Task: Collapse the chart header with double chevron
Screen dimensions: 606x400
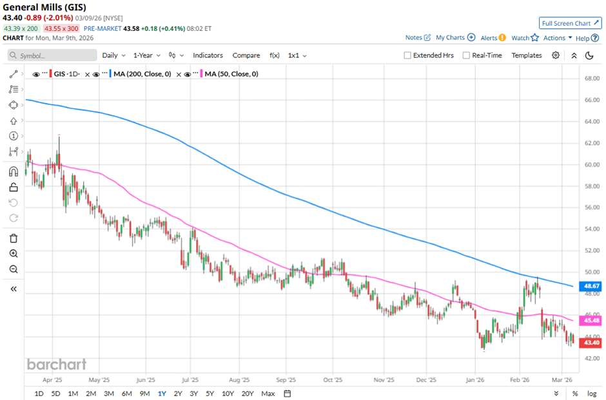Action: click(574, 55)
